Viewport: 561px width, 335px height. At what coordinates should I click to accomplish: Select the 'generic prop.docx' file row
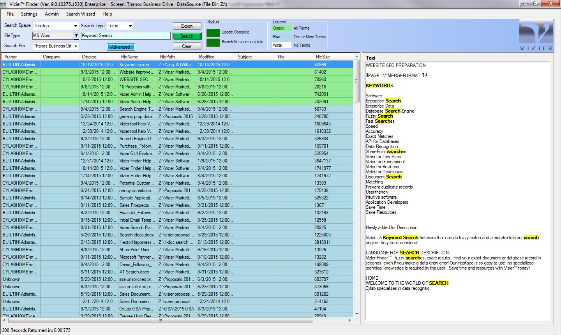(177, 116)
